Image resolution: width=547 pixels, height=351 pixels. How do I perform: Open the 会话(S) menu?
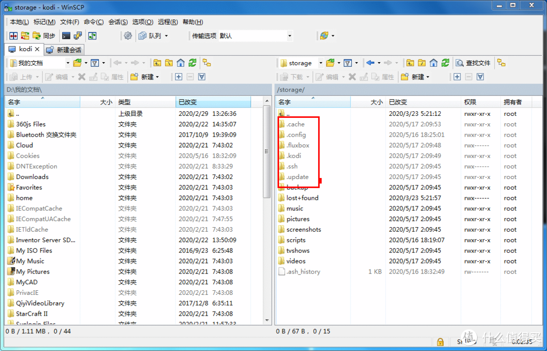point(118,22)
